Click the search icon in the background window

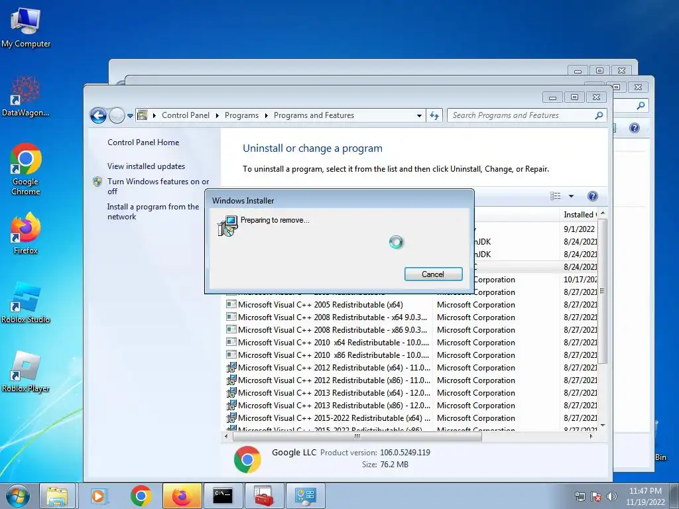641,105
